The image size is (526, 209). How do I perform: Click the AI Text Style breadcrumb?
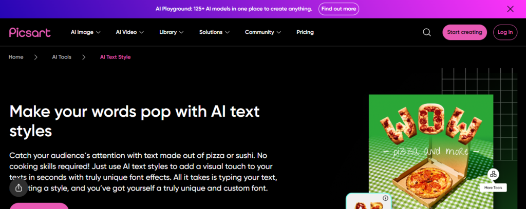116,57
